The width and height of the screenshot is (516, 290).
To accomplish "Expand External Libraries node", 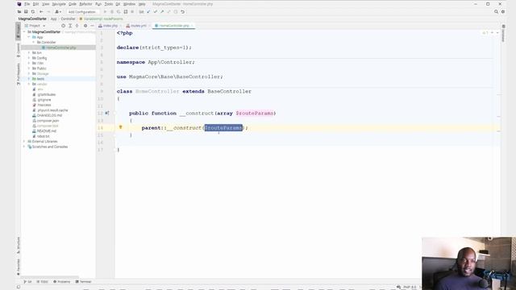I will click(x=24, y=142).
